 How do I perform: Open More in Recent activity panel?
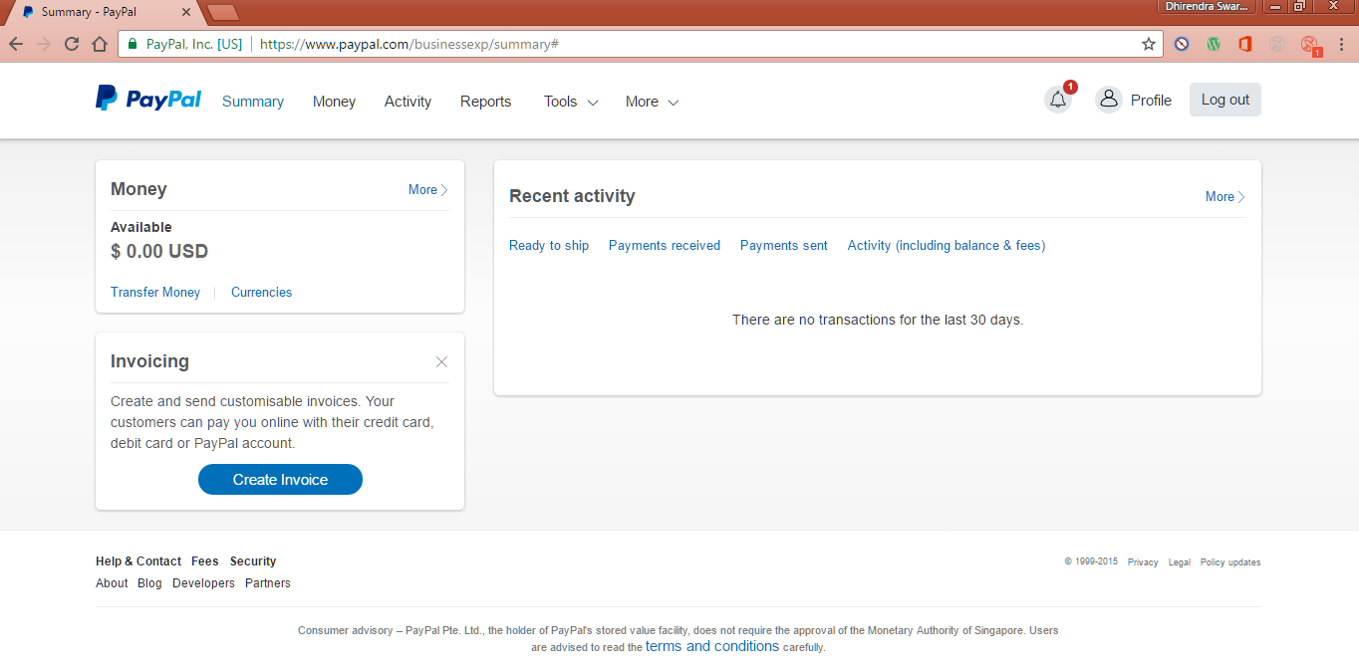pos(1224,196)
